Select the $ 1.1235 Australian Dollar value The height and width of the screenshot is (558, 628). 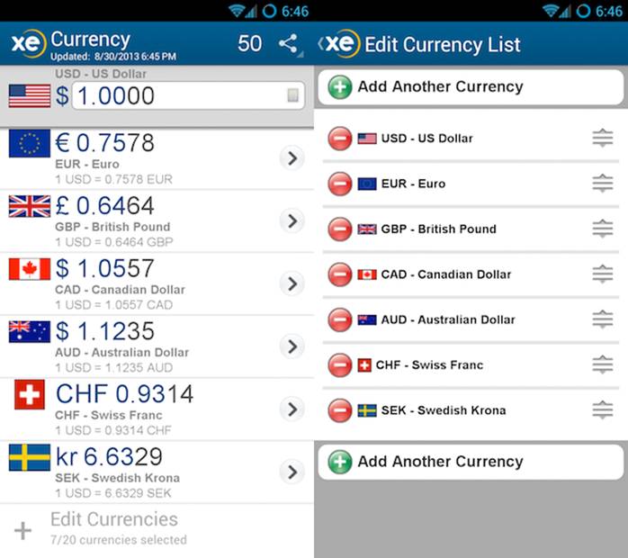click(104, 331)
